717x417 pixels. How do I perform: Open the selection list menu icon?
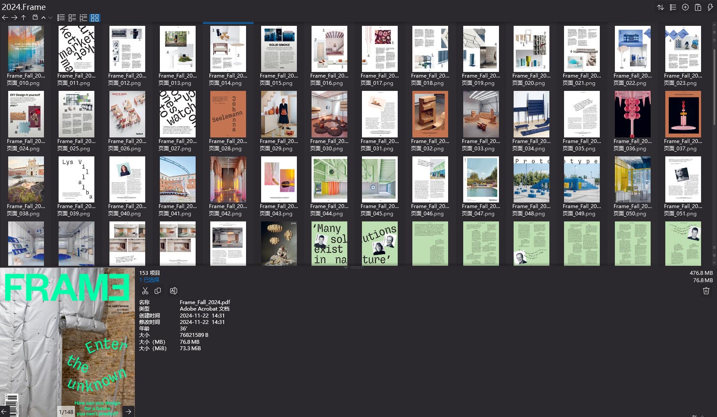pos(673,7)
